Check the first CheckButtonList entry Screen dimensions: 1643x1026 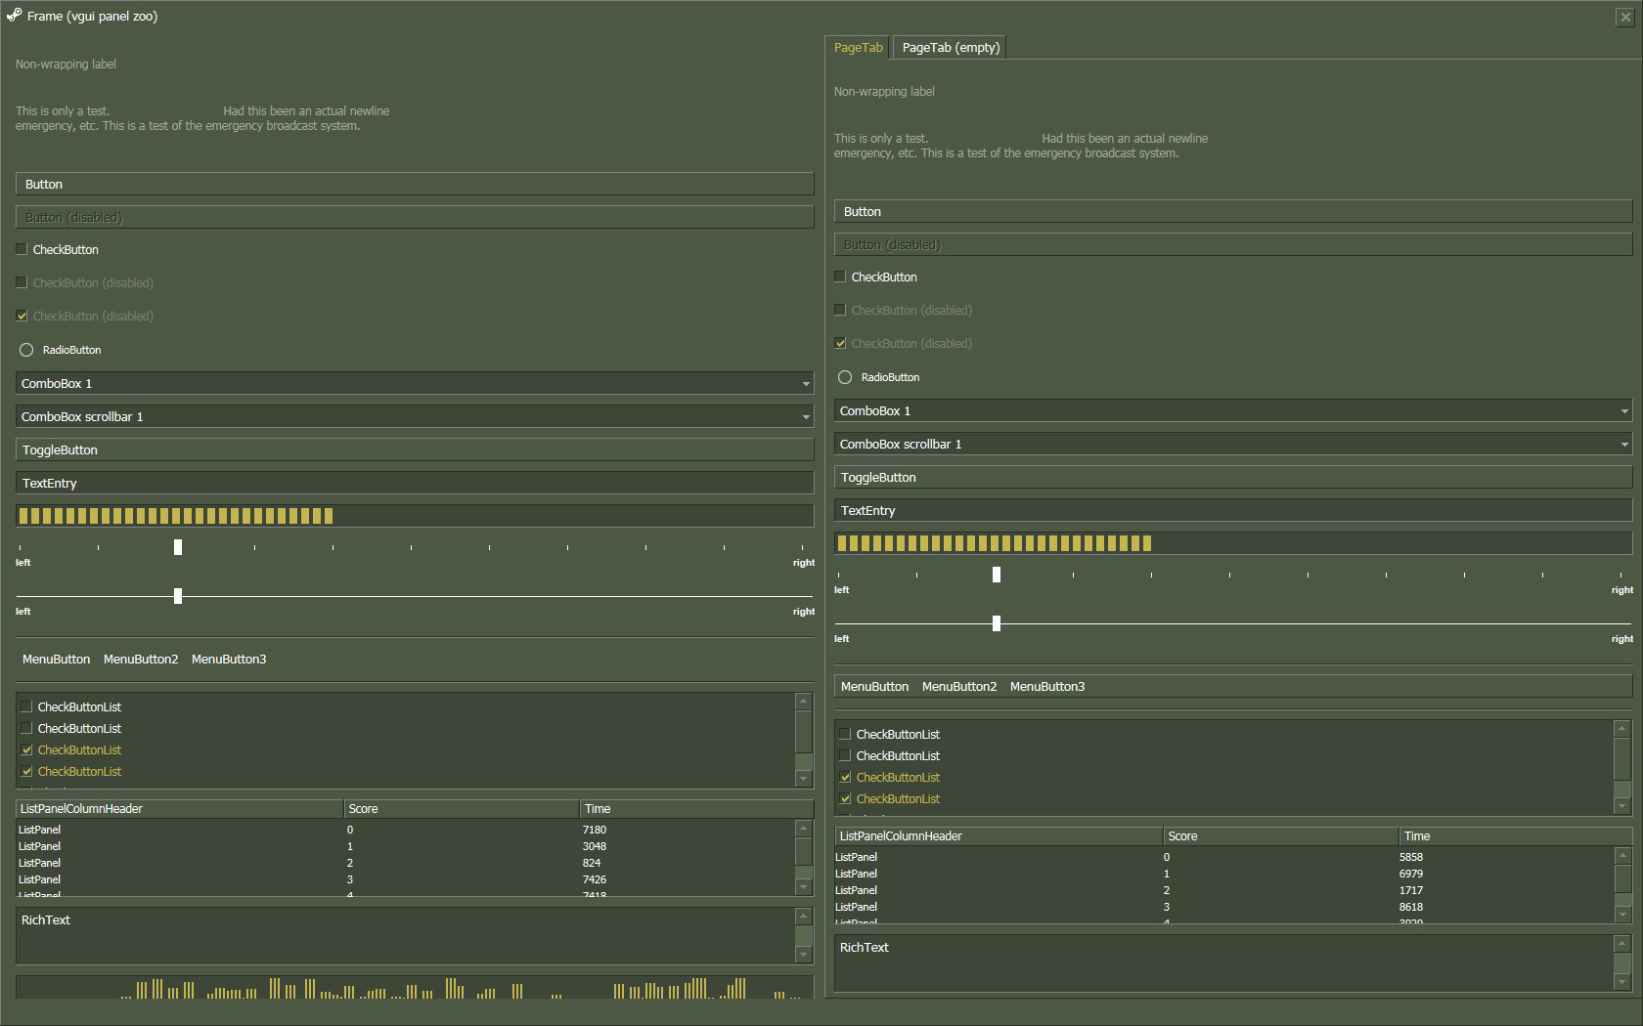click(26, 705)
